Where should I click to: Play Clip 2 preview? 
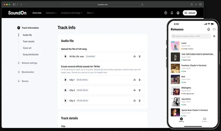(65, 90)
